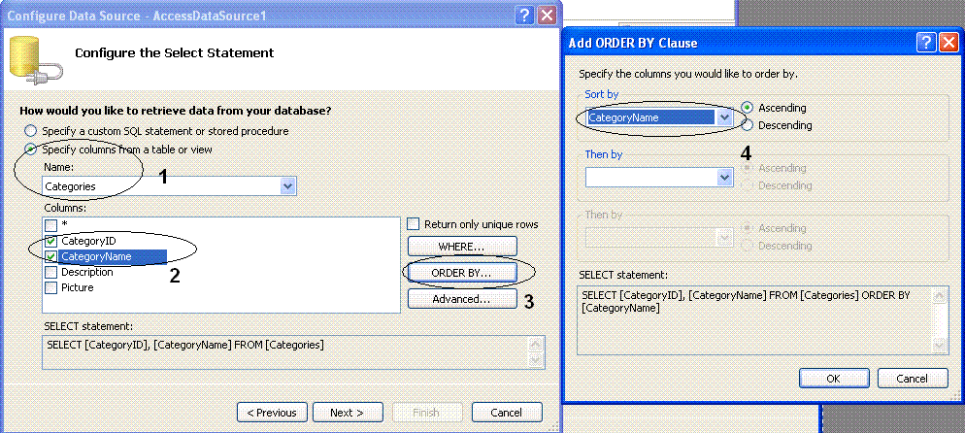Cancel the Configure Data Source wizard
965x433 pixels.
click(507, 412)
